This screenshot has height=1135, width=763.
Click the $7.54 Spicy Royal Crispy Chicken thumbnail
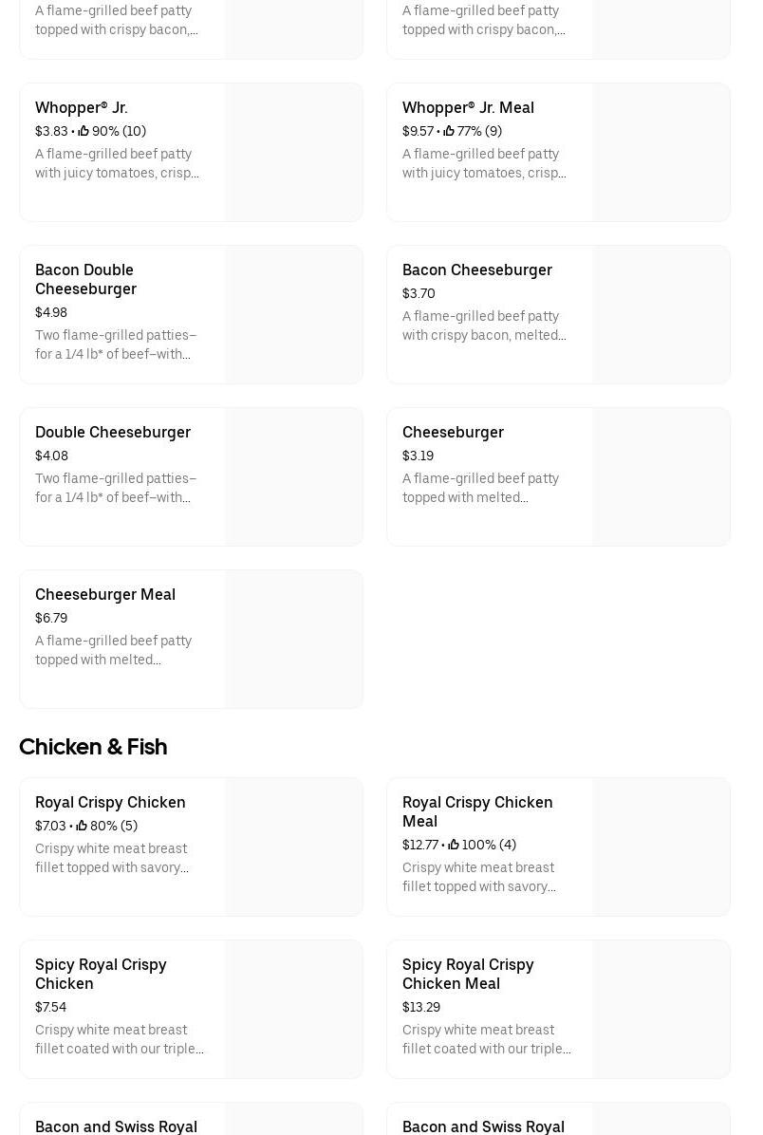[293, 1010]
